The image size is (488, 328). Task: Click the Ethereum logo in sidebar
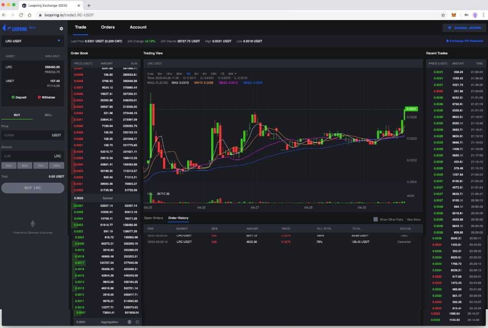pyautogui.click(x=33, y=223)
